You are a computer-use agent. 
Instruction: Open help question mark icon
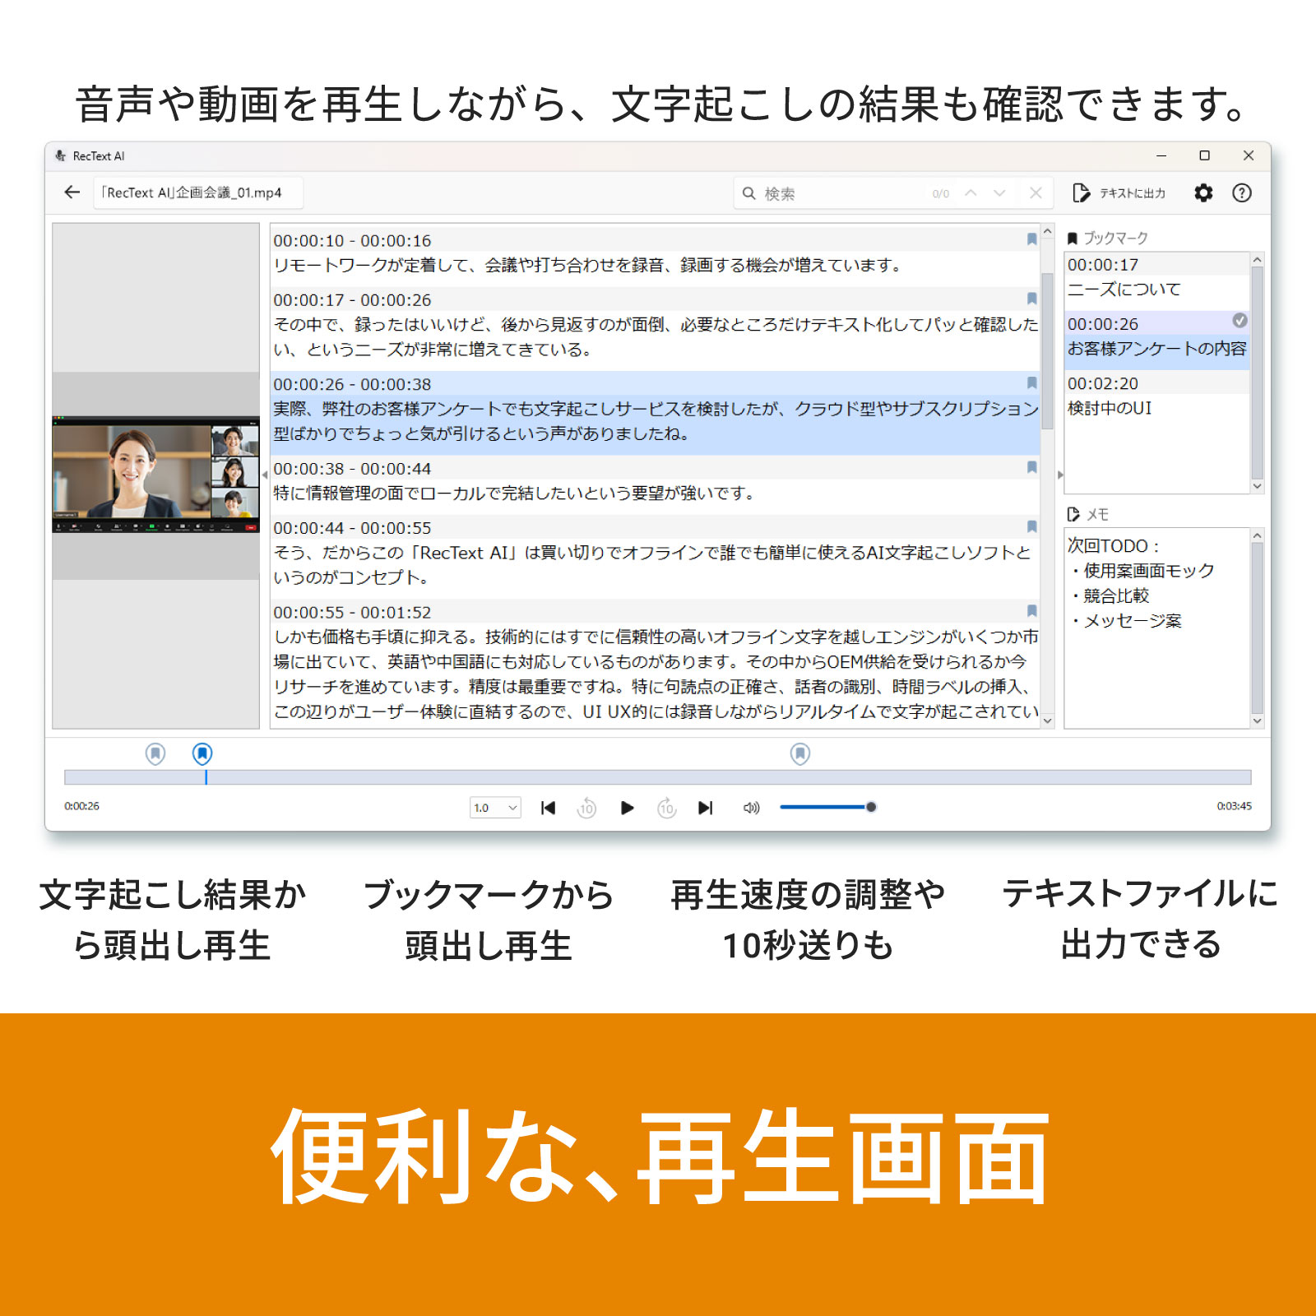[x=1242, y=193]
